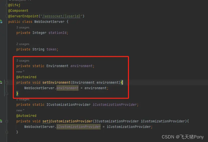Collapse the annotation fold marker at @Slf4j

(x=7, y=5)
